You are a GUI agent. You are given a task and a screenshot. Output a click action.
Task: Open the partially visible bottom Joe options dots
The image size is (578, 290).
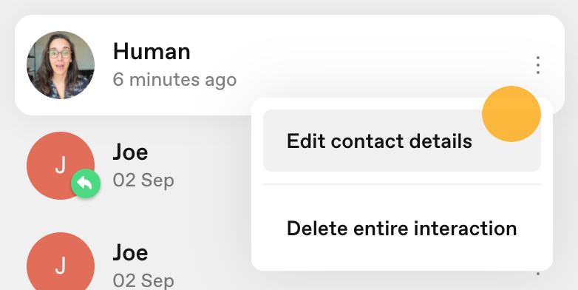pos(538,274)
